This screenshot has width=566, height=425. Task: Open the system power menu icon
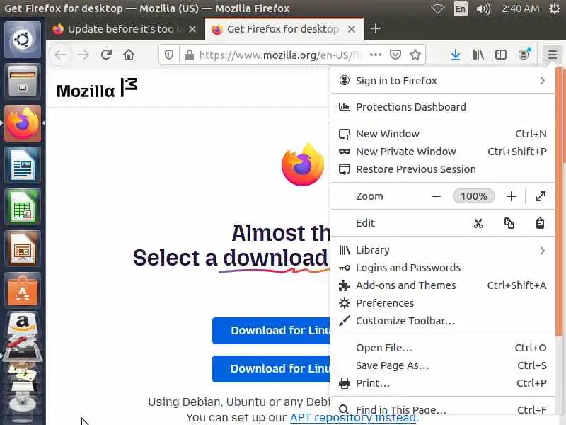(x=555, y=8)
